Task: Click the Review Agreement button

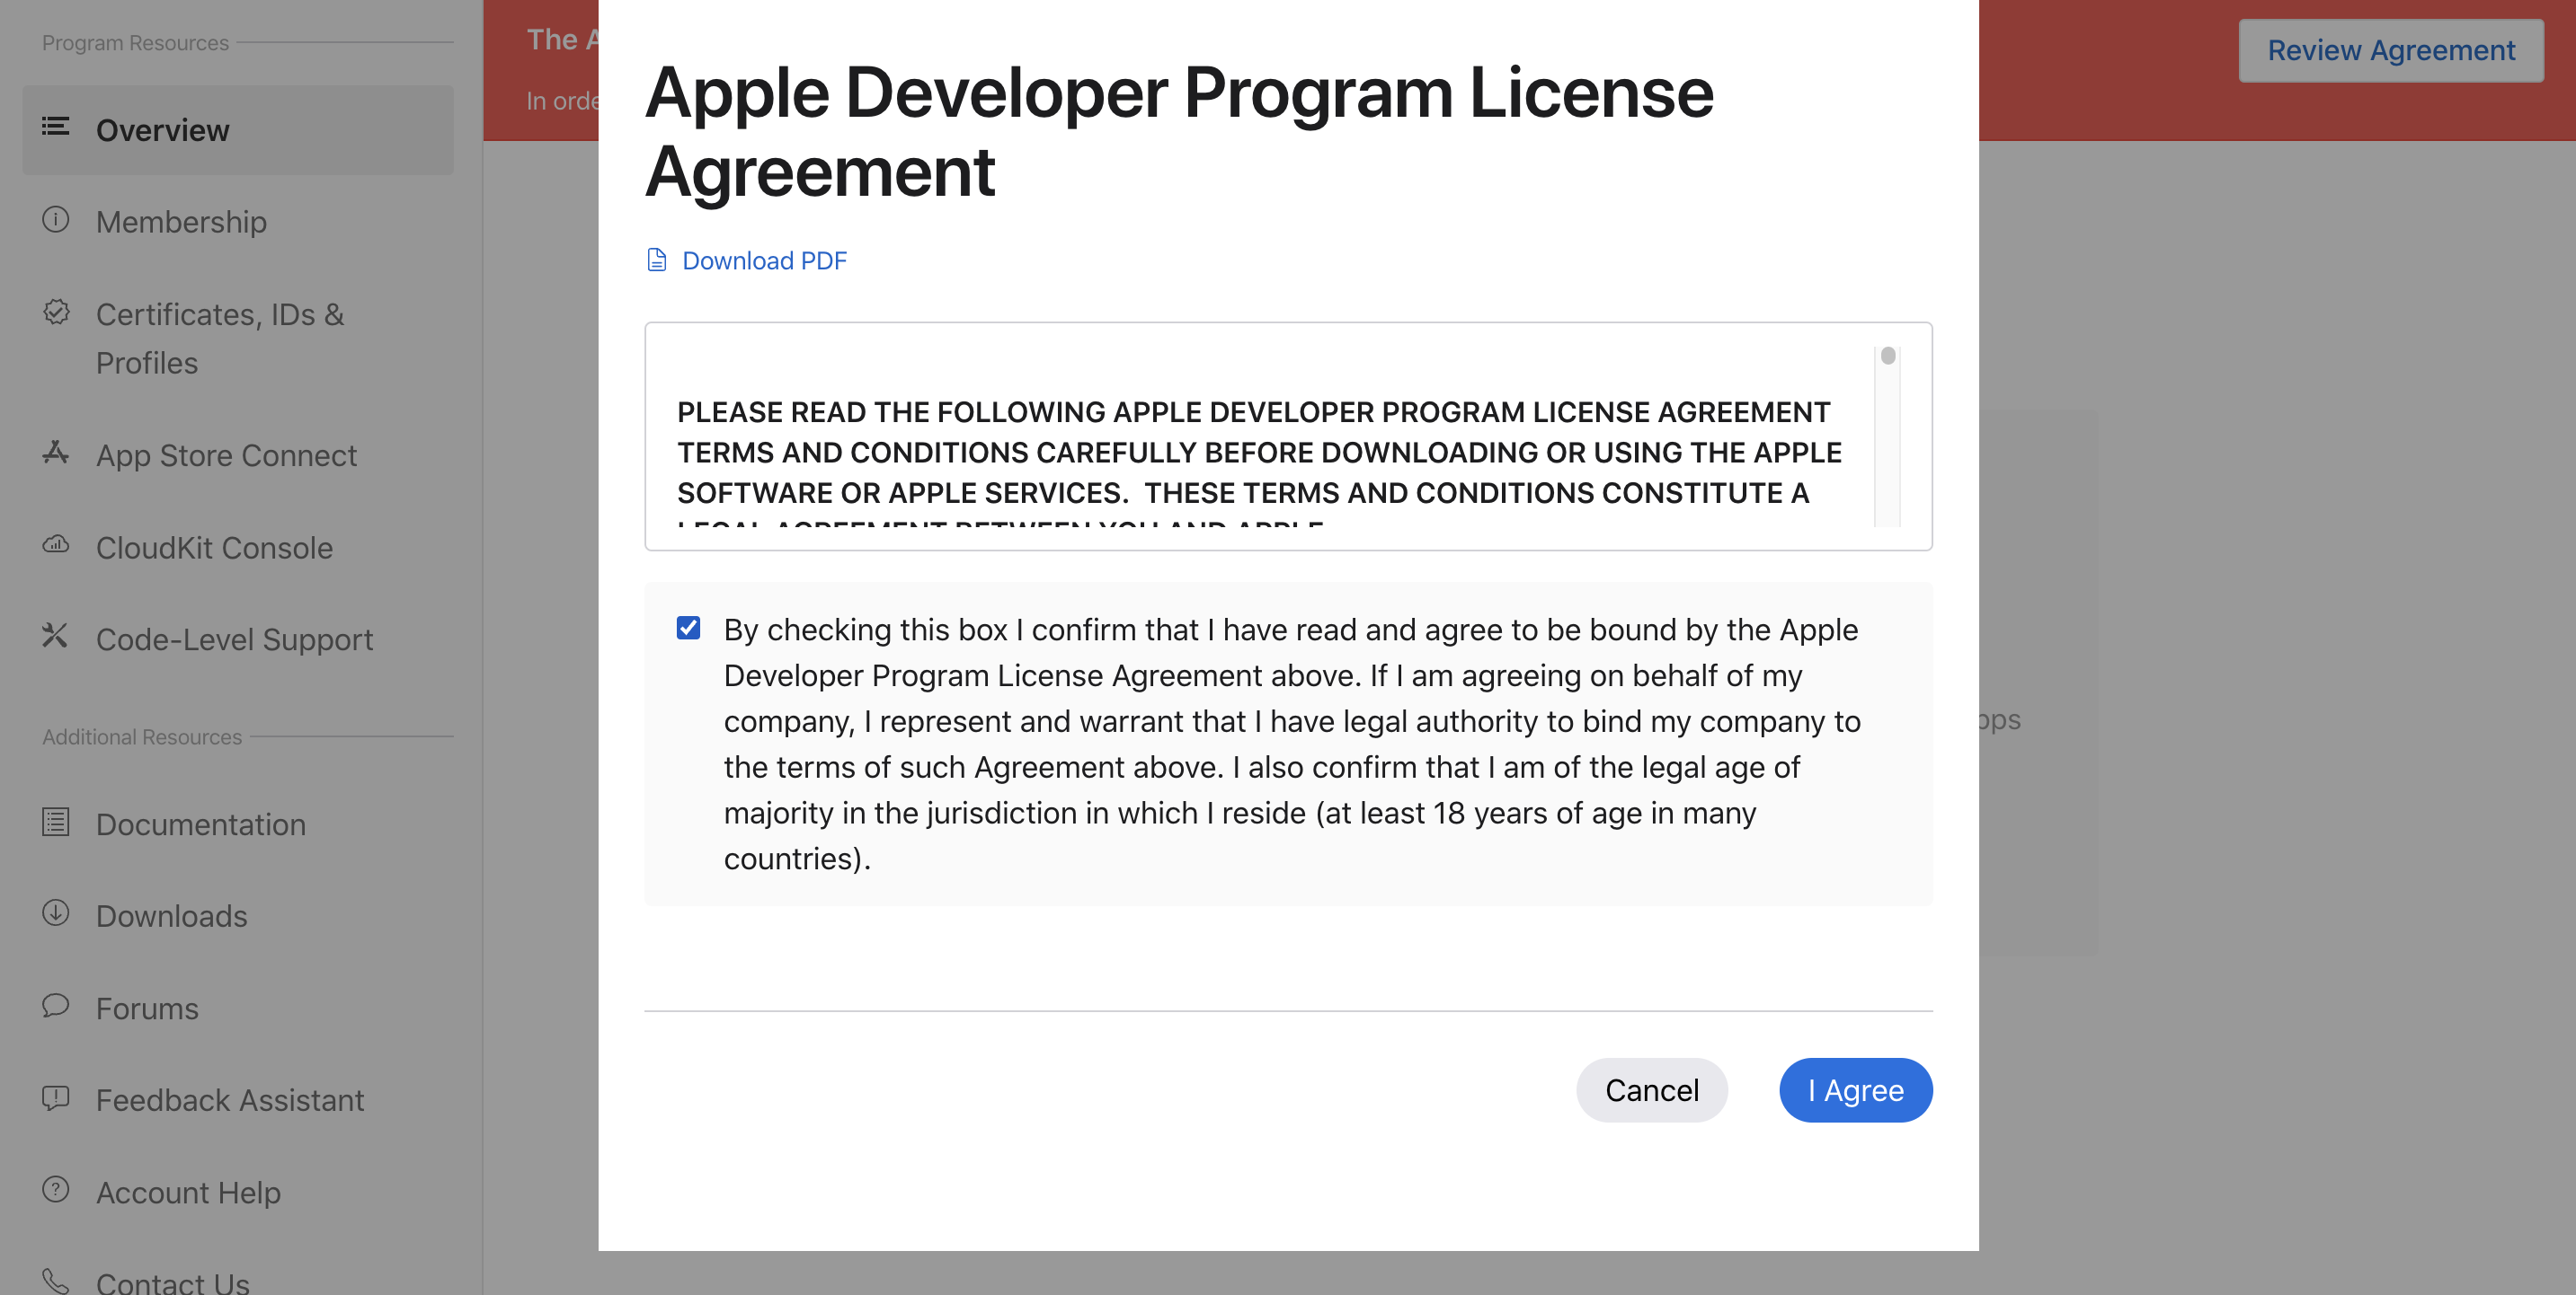Action: [x=2390, y=50]
